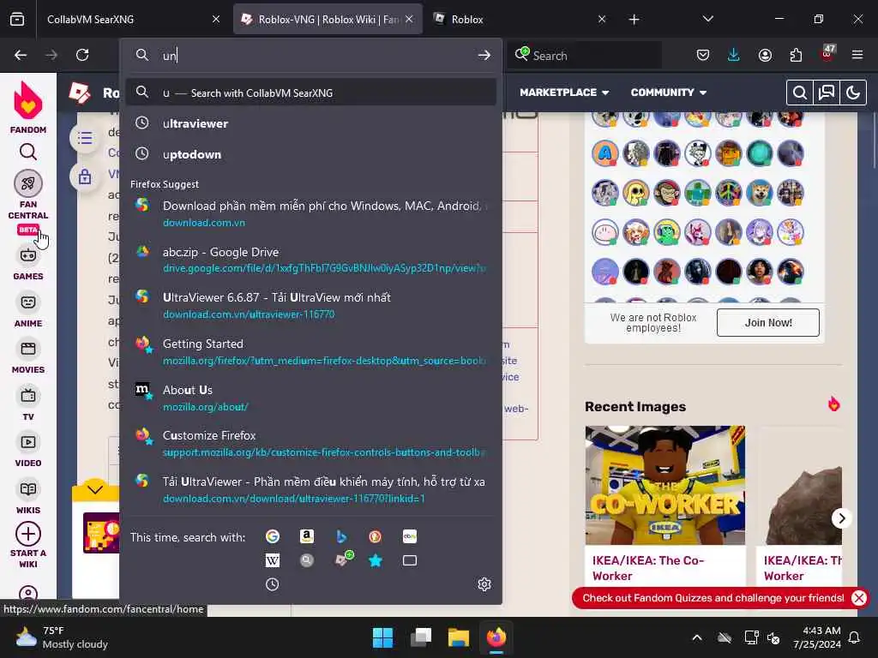Click the go arrow in address bar
The height and width of the screenshot is (658, 878).
[484, 56]
